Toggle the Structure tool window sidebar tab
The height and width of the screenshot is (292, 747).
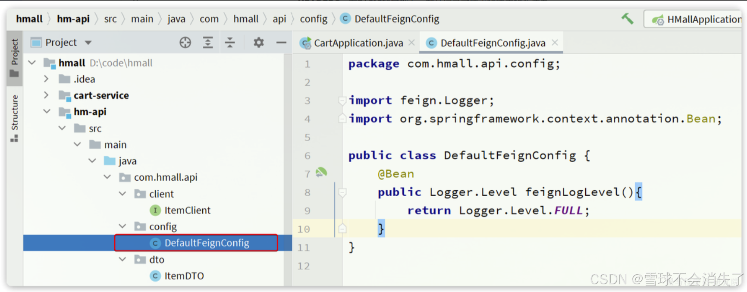[15, 118]
